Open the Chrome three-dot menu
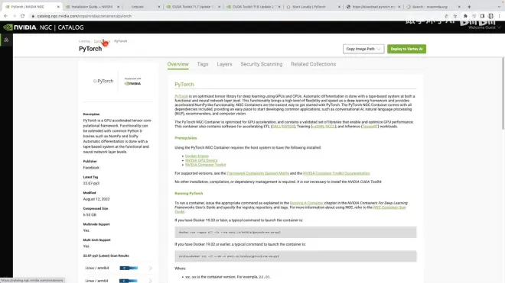505x283 pixels. click(x=499, y=16)
